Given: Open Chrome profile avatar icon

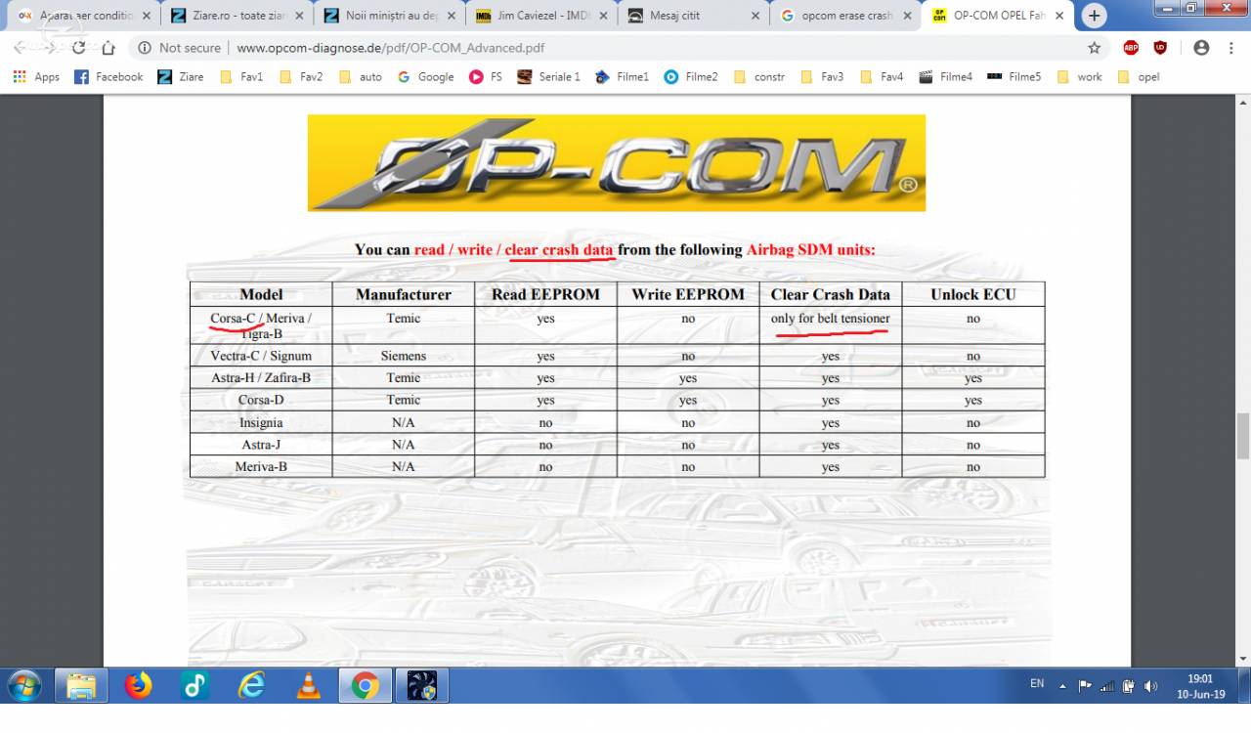Looking at the screenshot, I should pos(1201,48).
